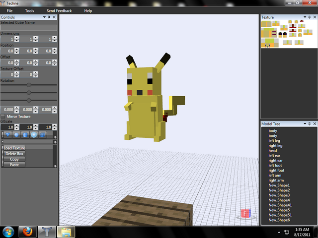This screenshot has height=238, width=318.
Task: Open the File menu
Action: coord(9,11)
